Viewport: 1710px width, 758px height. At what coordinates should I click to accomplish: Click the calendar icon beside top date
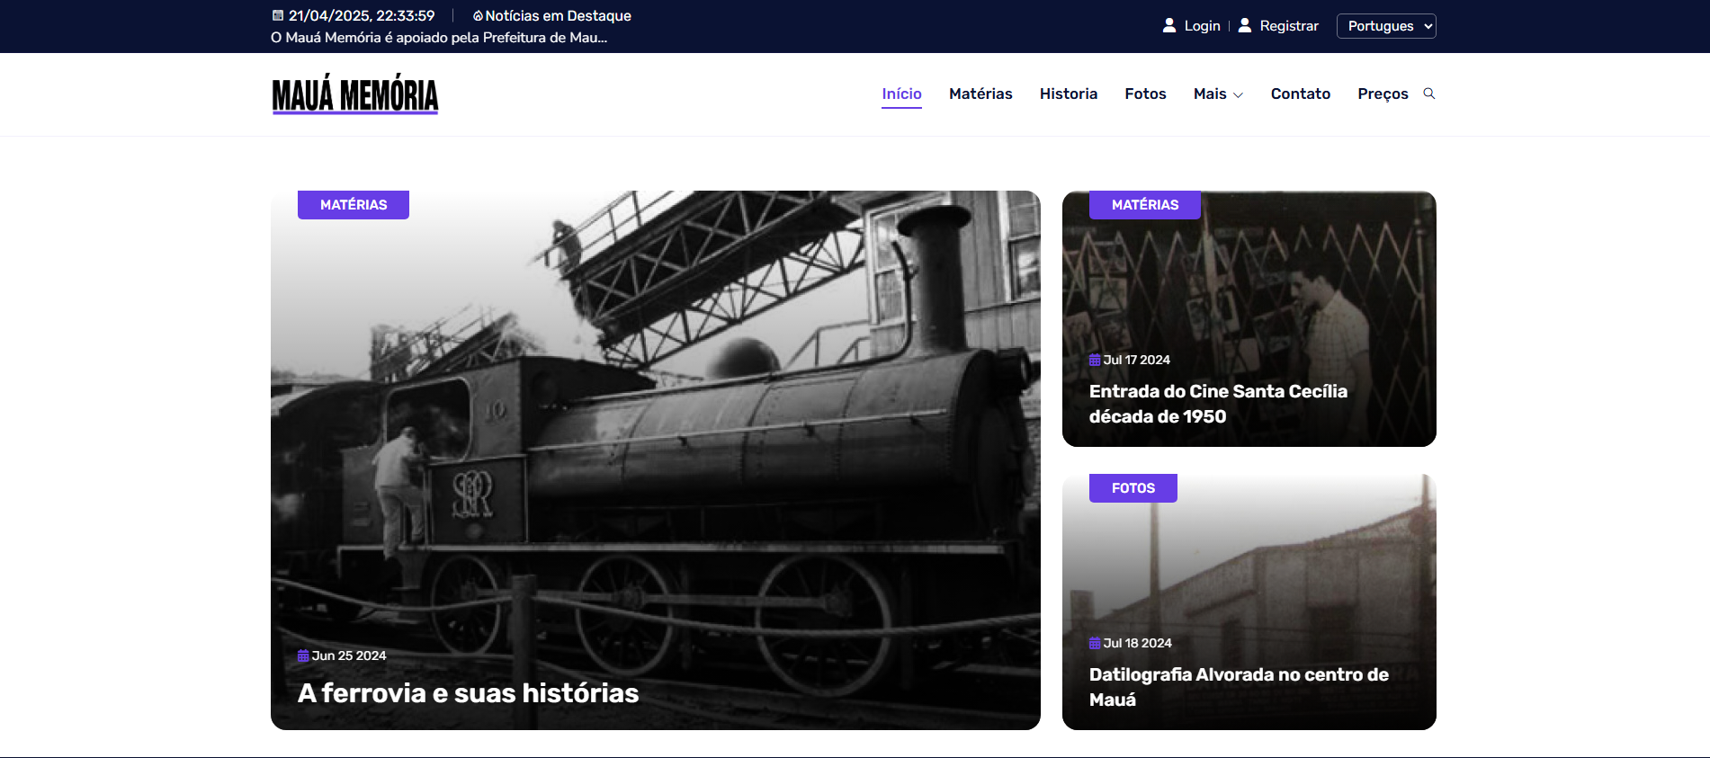278,15
